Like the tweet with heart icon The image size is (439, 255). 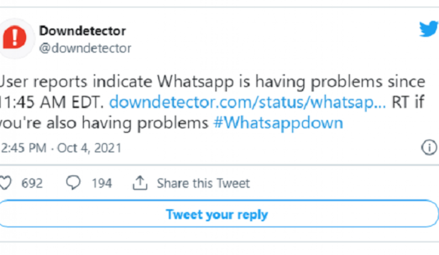pyautogui.click(x=5, y=183)
